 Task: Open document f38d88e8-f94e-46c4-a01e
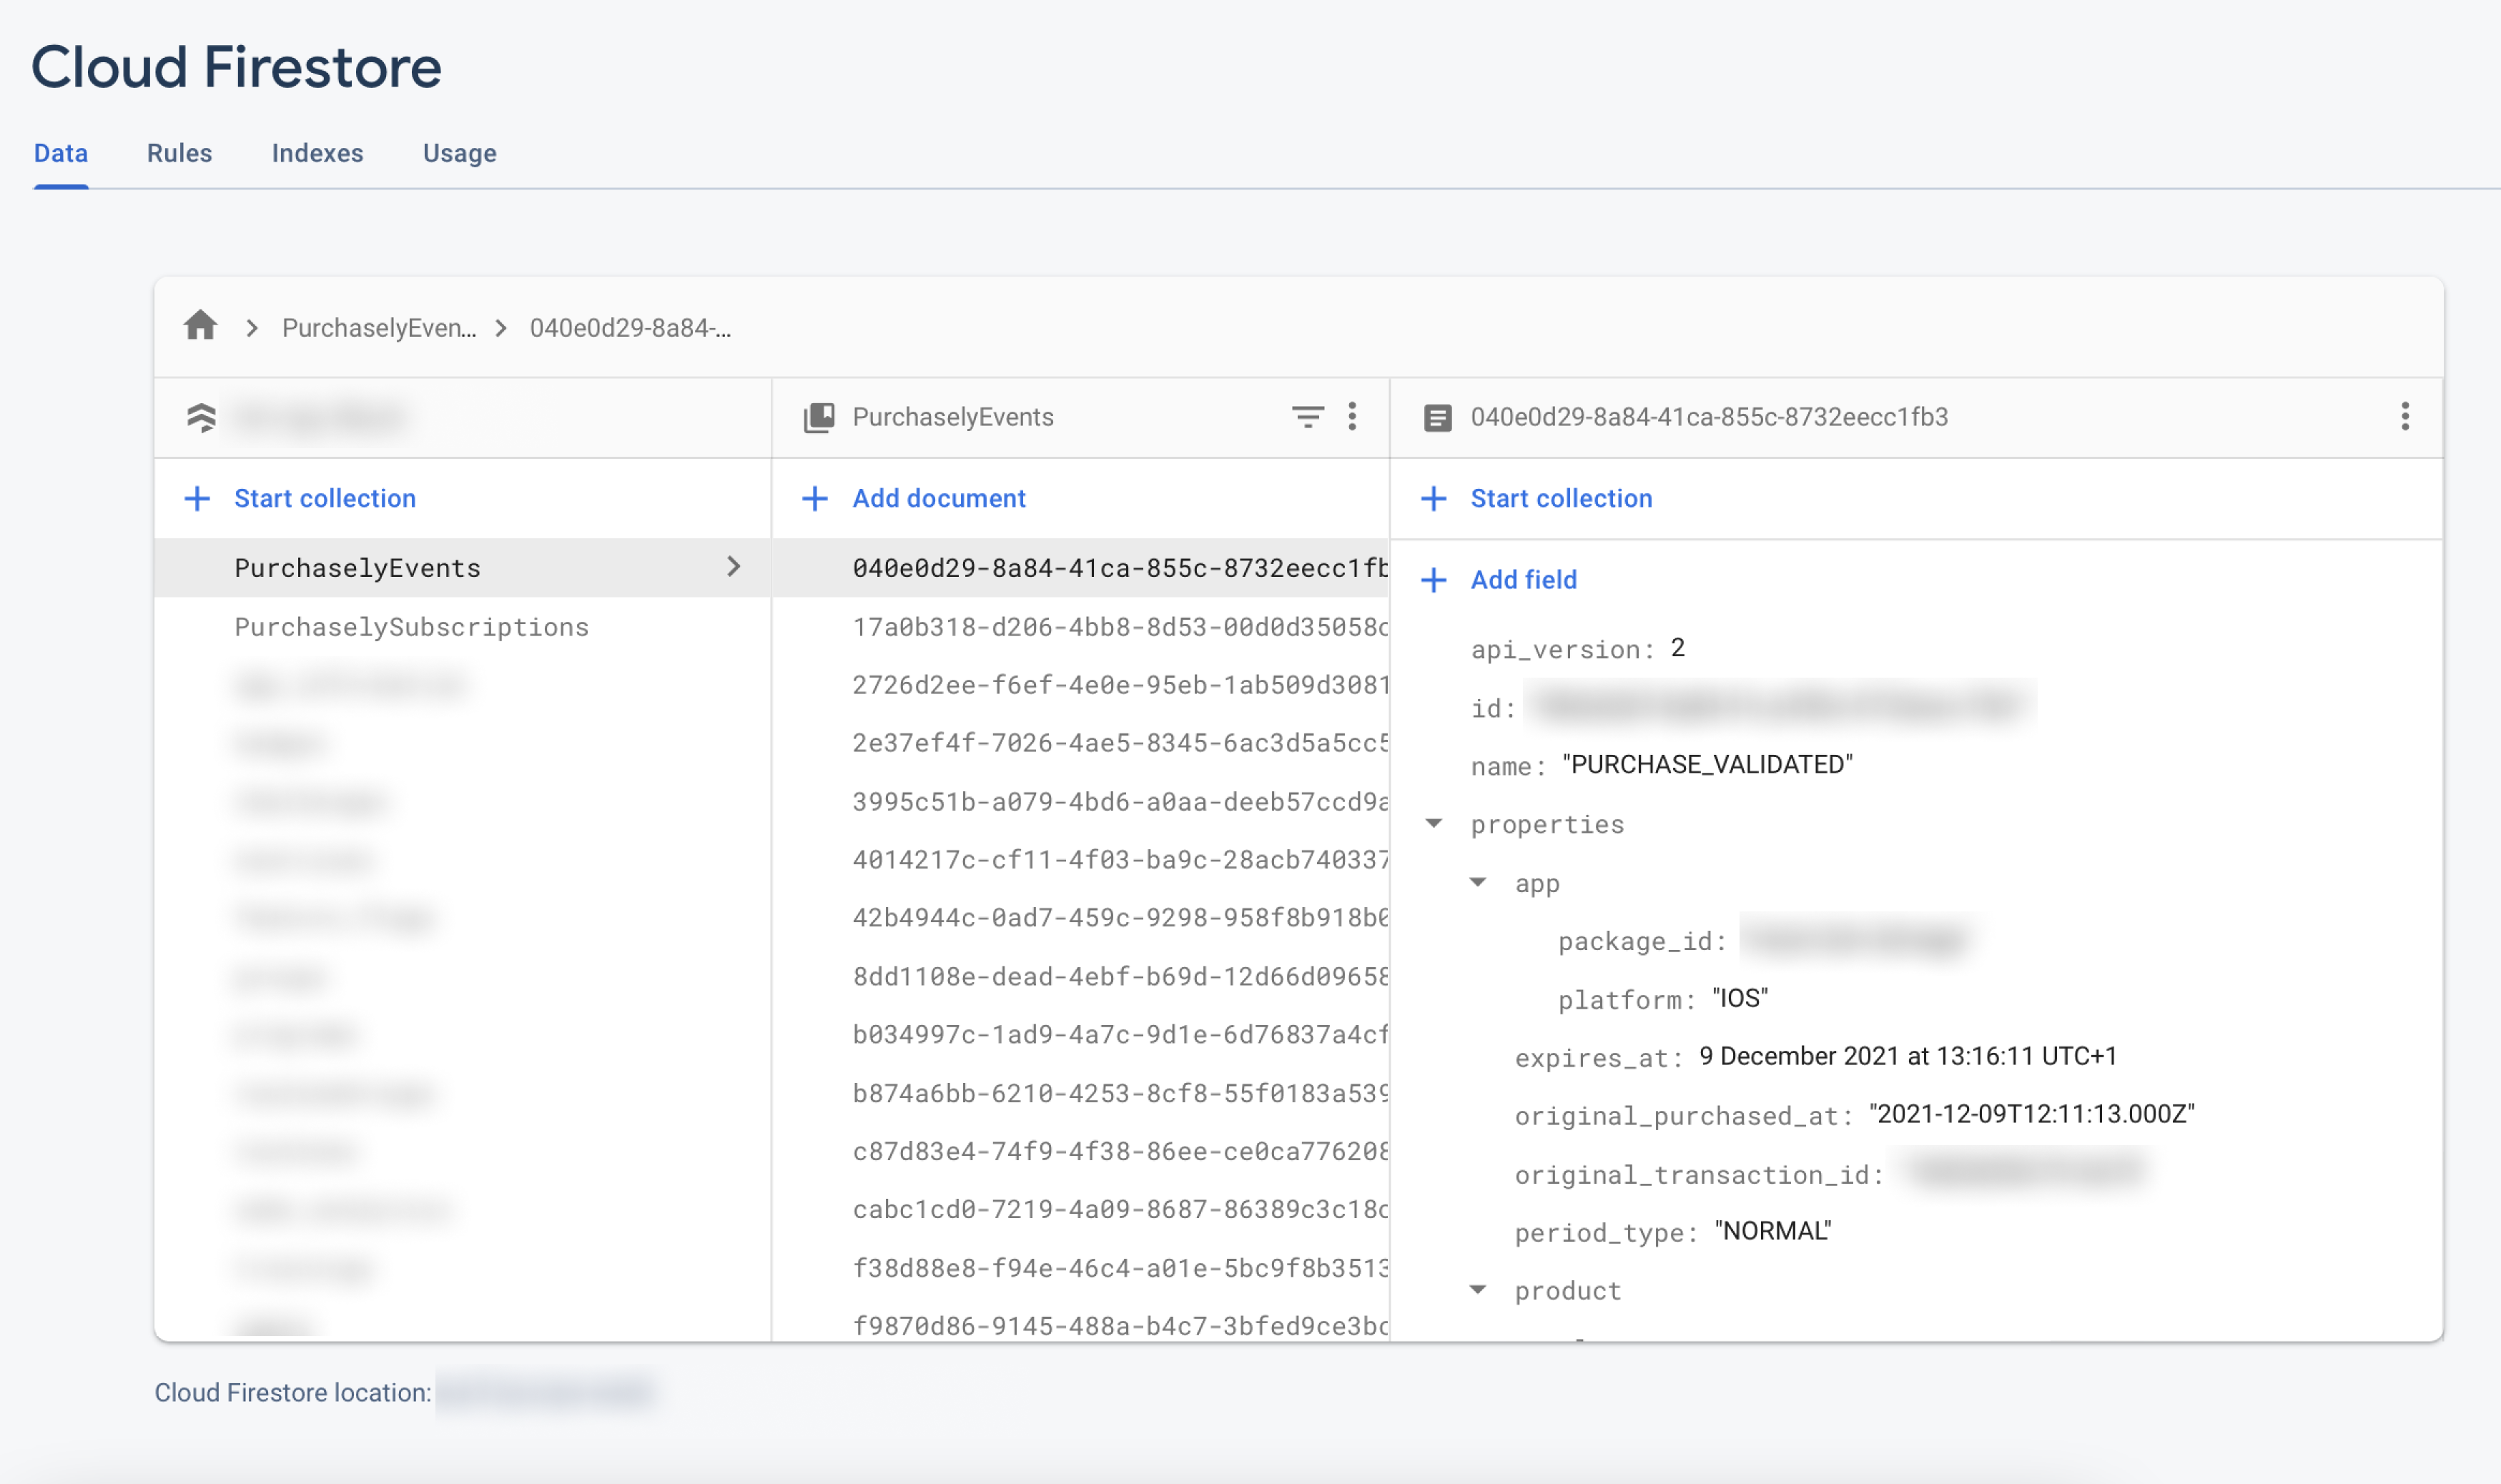pyautogui.click(x=1080, y=1268)
